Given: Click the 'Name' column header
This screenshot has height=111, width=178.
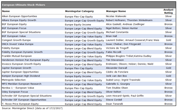Looking at the screenshot, I should coord(6,11).
